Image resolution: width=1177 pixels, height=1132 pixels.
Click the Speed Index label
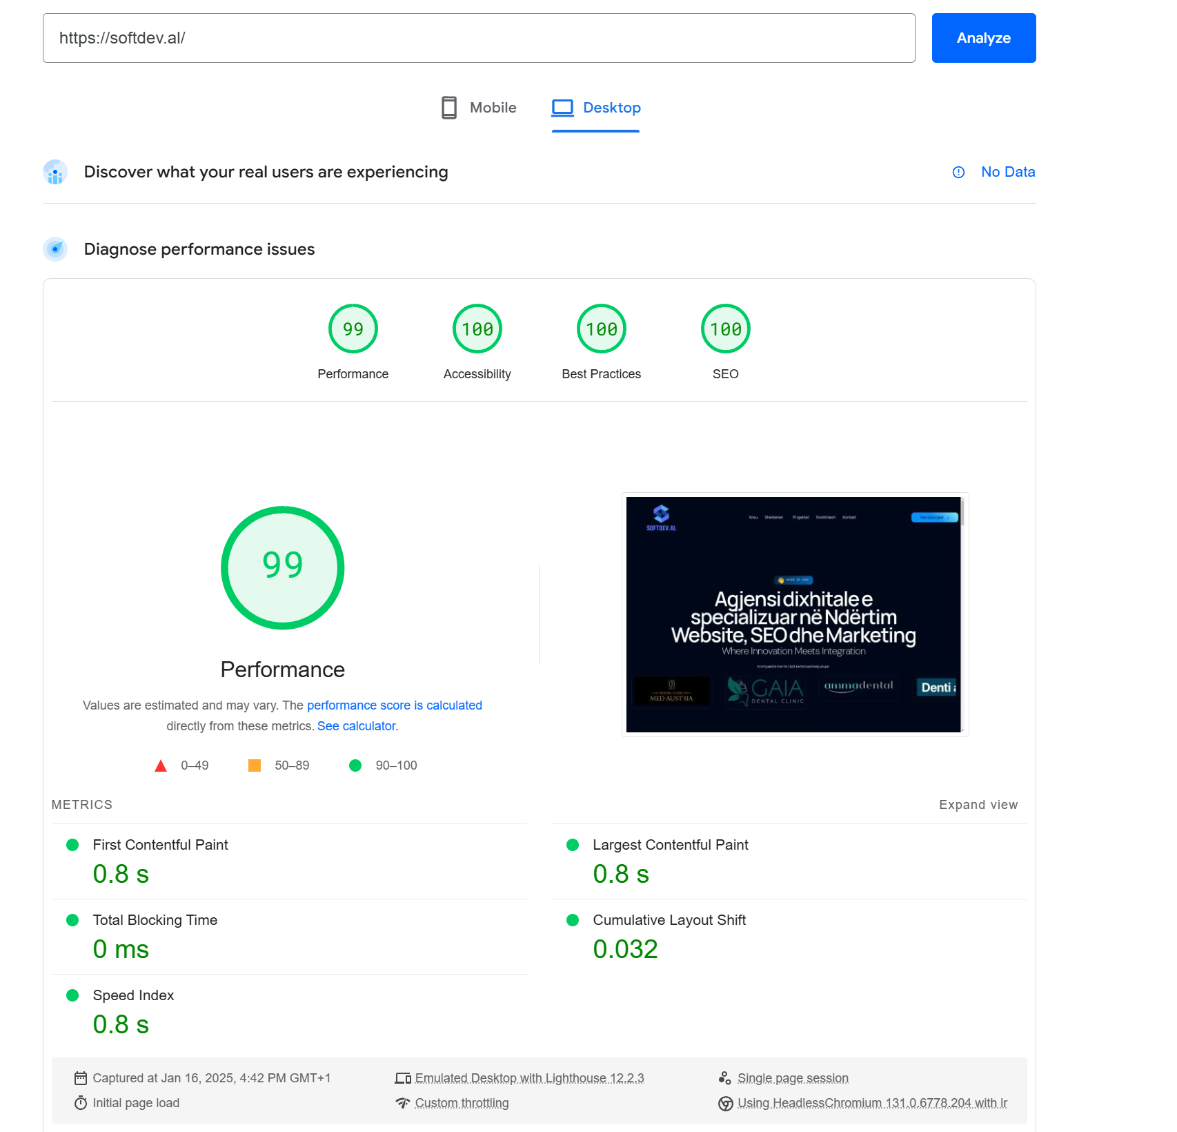click(133, 995)
